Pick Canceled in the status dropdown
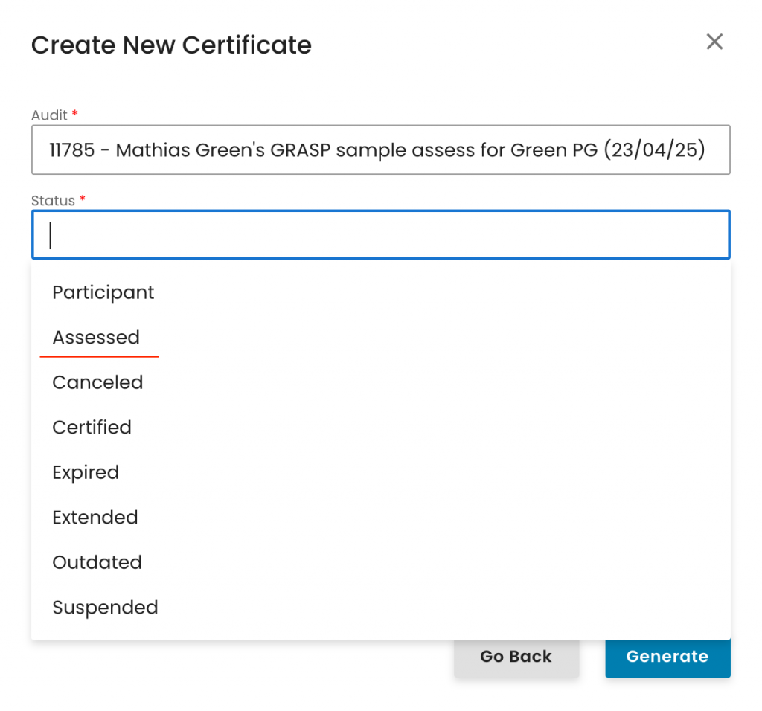Viewport: 762px width, 711px height. 97,382
